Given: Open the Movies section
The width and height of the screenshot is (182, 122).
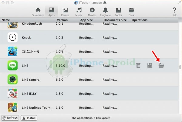Looking at the screenshot, I should tap(92, 12).
